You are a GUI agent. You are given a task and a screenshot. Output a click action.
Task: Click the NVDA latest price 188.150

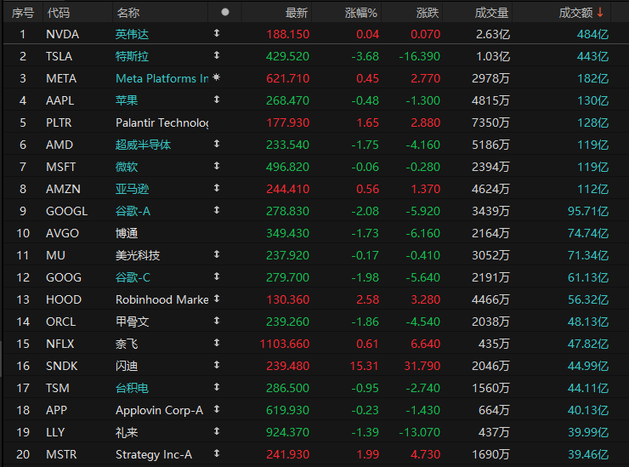[287, 34]
